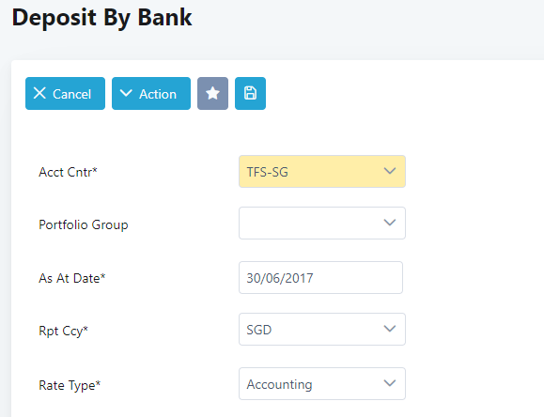The image size is (544, 417).
Task: Click the As At Date label
Action: 72,278
